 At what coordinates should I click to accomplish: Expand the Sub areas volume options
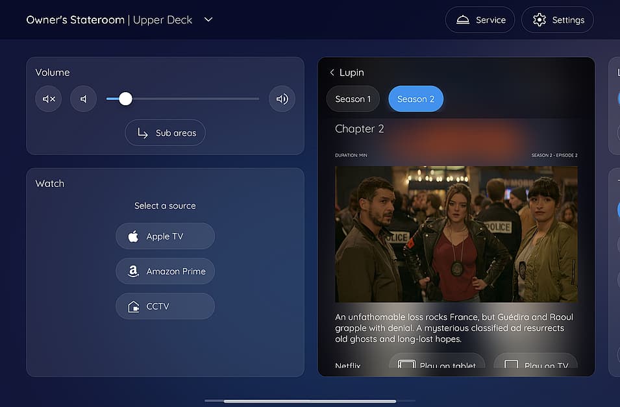[165, 133]
